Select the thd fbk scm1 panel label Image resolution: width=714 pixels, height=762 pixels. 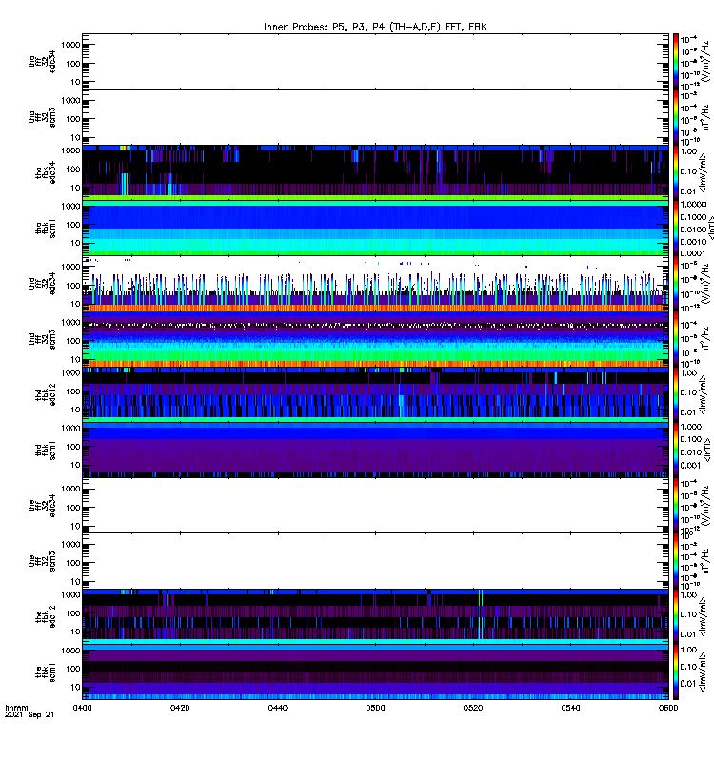point(46,451)
